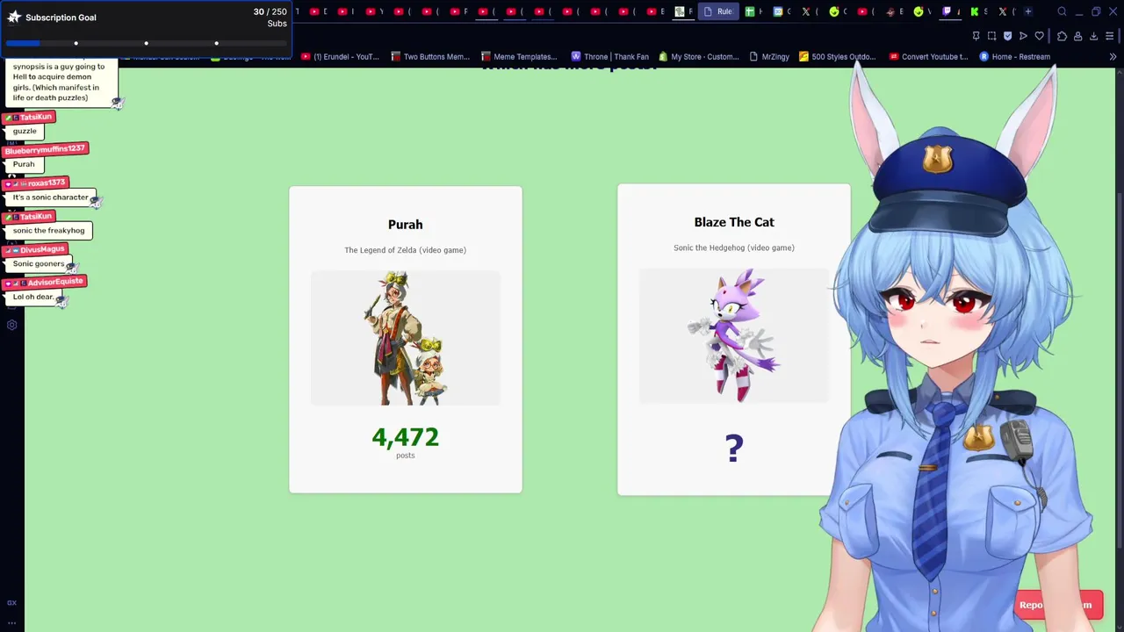
Task: Click the pin icon in the browser toolbar
Action: coord(976,36)
